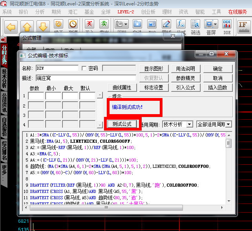Click the 测试公式 test formula button

coord(122,124)
